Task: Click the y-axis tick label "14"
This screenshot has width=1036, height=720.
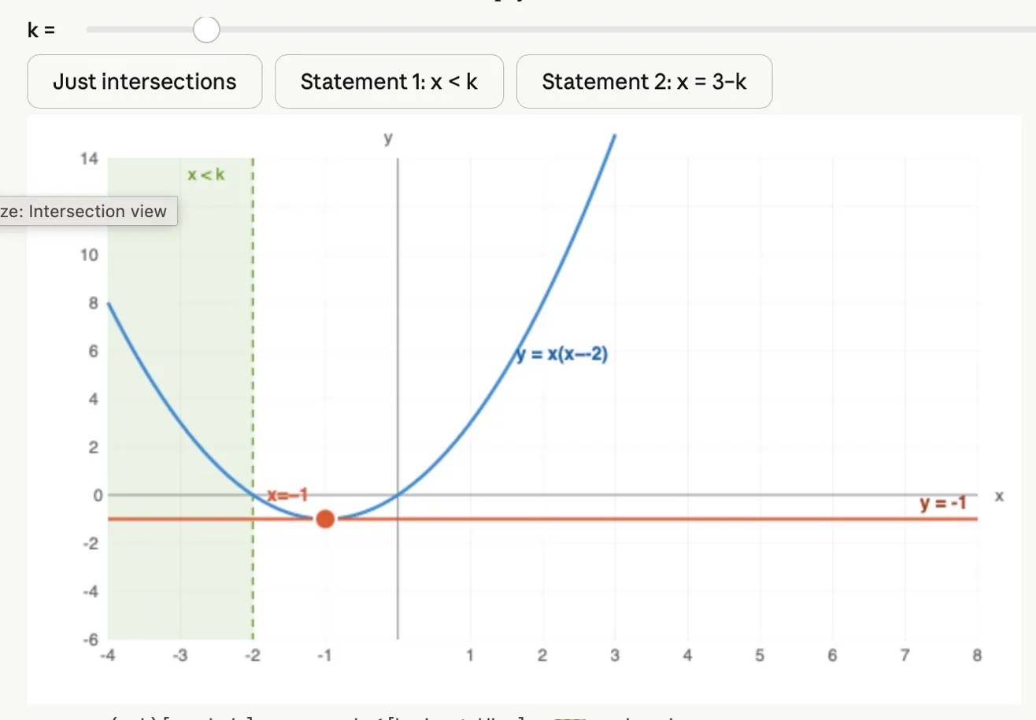Action: (x=89, y=159)
